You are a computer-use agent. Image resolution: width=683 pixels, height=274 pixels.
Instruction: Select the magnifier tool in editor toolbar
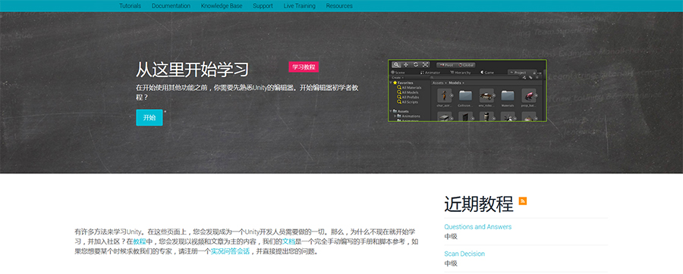(396, 64)
